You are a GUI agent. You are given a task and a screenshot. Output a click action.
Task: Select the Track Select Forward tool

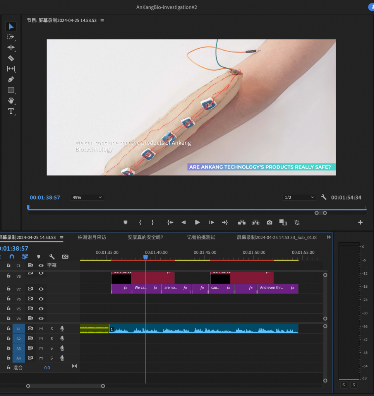10,37
